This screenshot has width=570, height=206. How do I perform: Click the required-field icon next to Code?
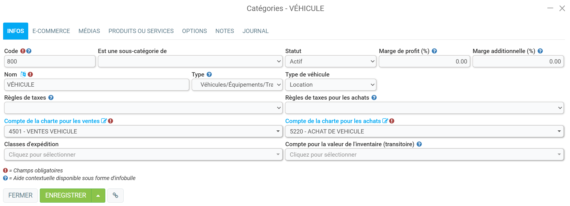[23, 51]
